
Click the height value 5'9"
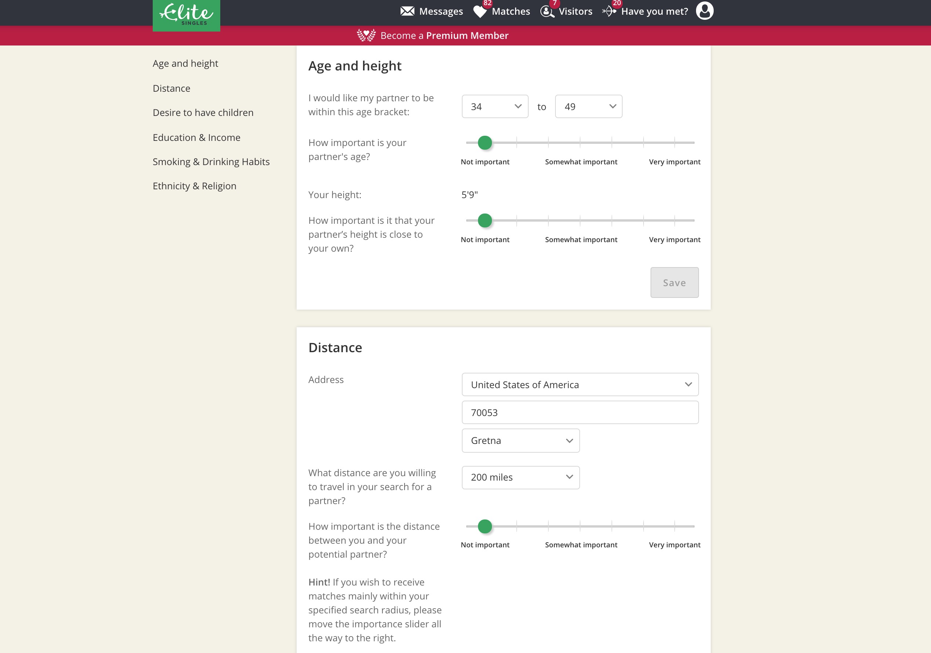tap(470, 195)
